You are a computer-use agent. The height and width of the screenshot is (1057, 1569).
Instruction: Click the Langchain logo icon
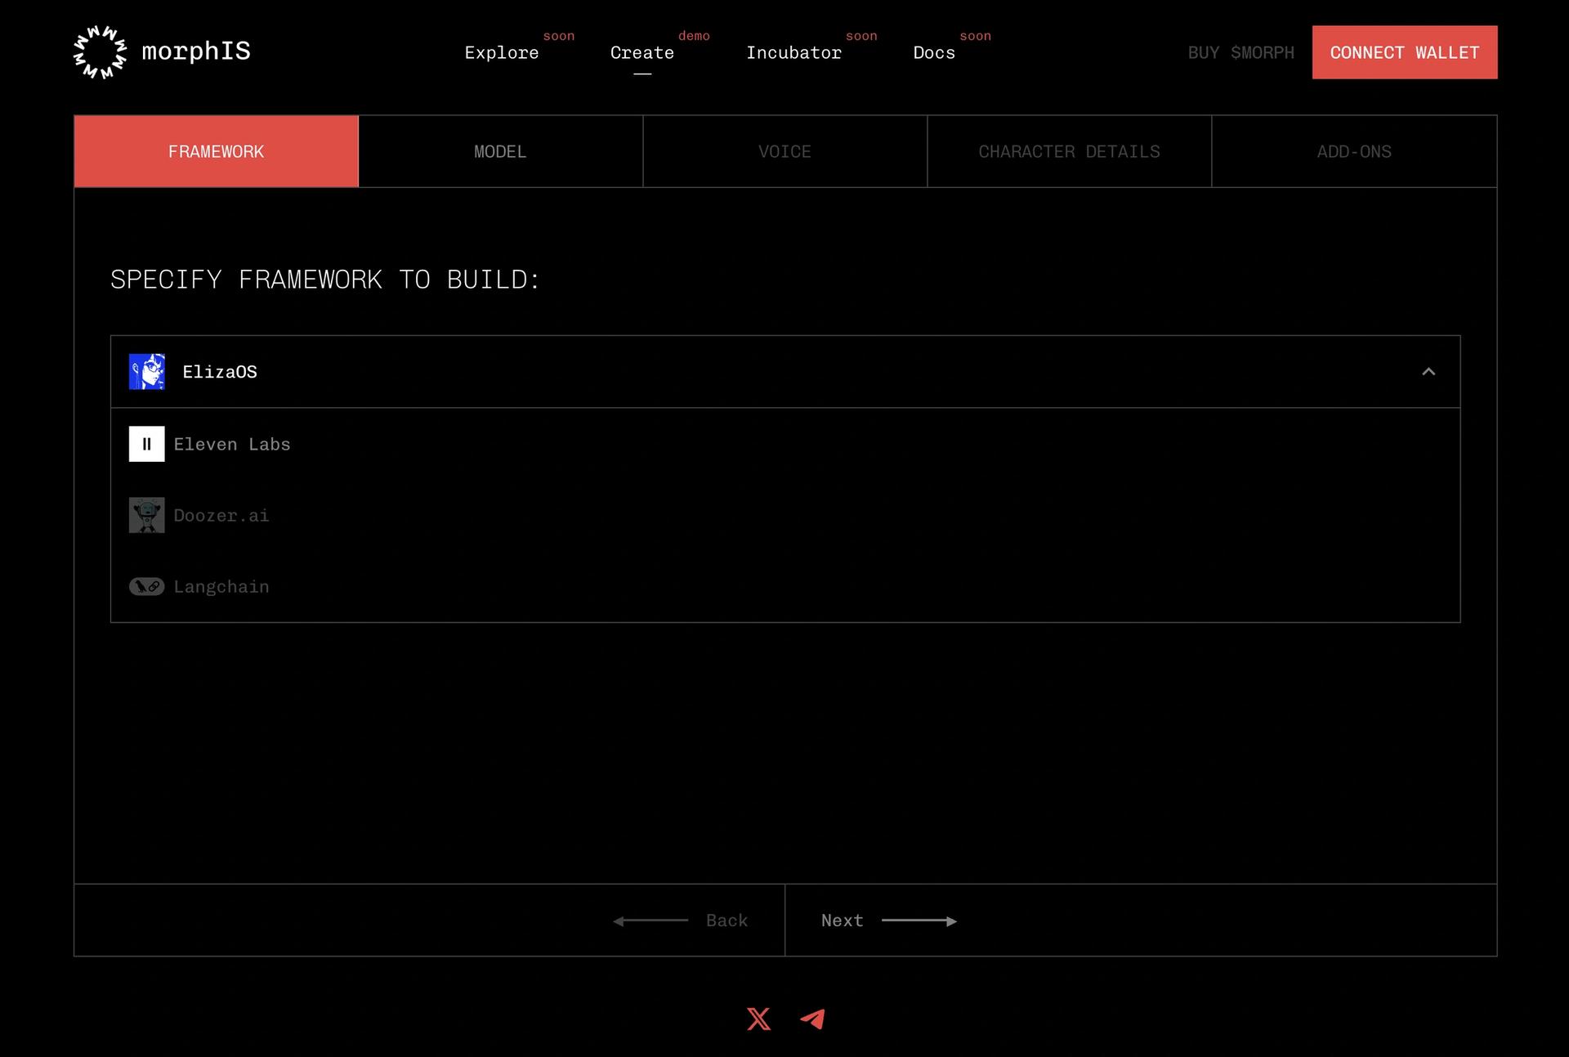tap(147, 586)
